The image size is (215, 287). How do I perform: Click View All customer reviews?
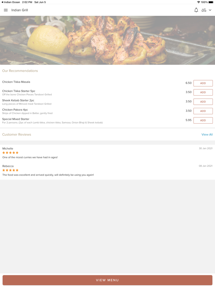207,135
